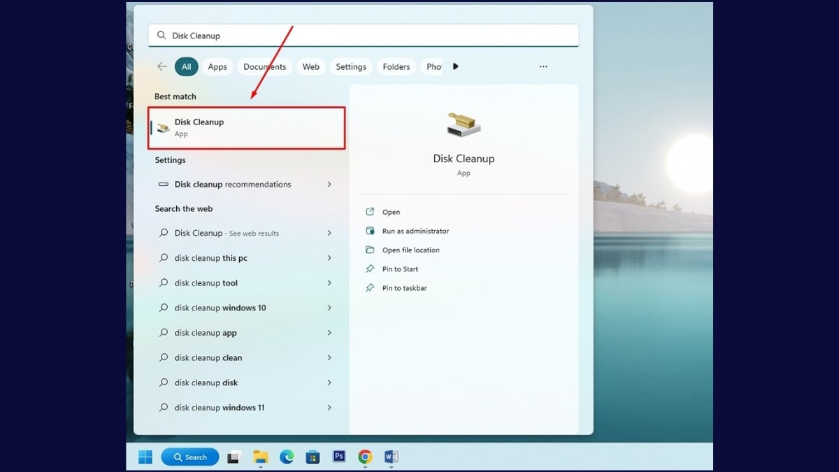Open Task View from the taskbar
The width and height of the screenshot is (839, 472).
click(x=234, y=457)
